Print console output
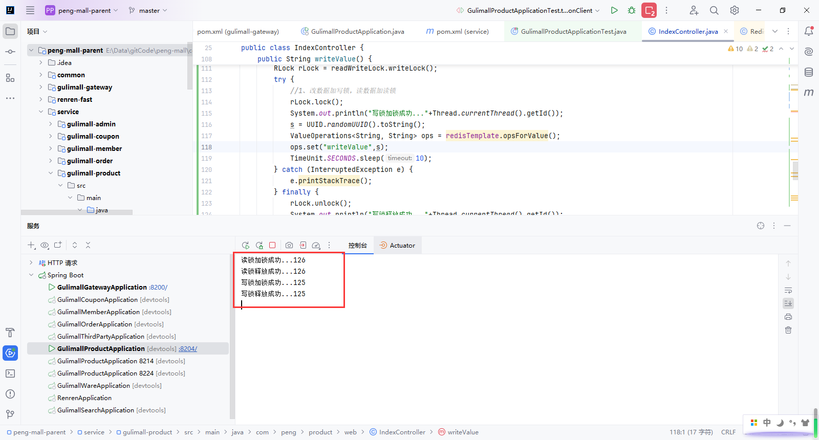 tap(788, 317)
